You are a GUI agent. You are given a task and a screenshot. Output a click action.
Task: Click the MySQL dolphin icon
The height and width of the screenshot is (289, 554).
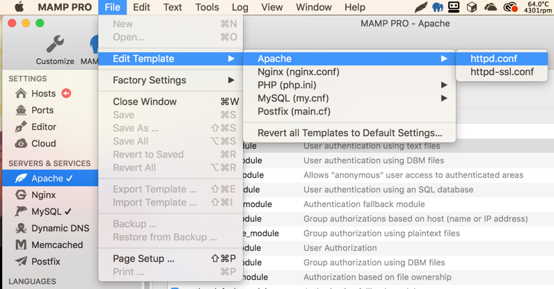click(x=21, y=211)
